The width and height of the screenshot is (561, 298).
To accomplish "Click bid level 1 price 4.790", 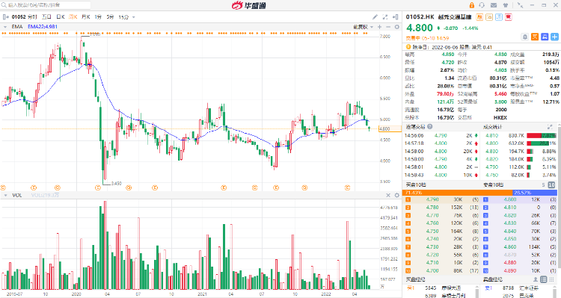I will 432,199.
